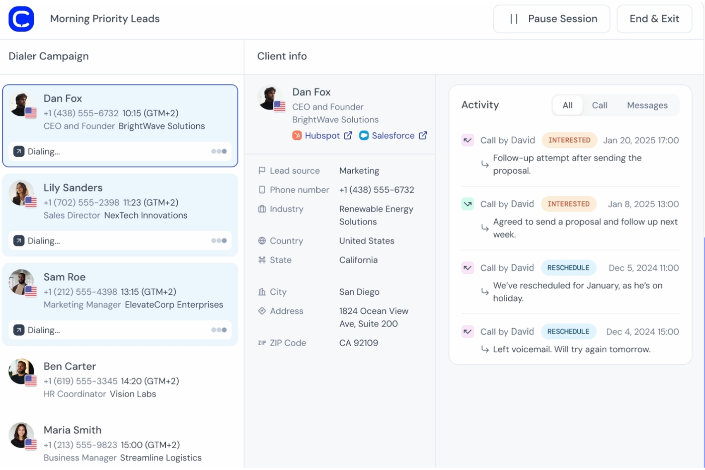Switch to the Messages activity tab
The image size is (705, 470).
(x=647, y=105)
